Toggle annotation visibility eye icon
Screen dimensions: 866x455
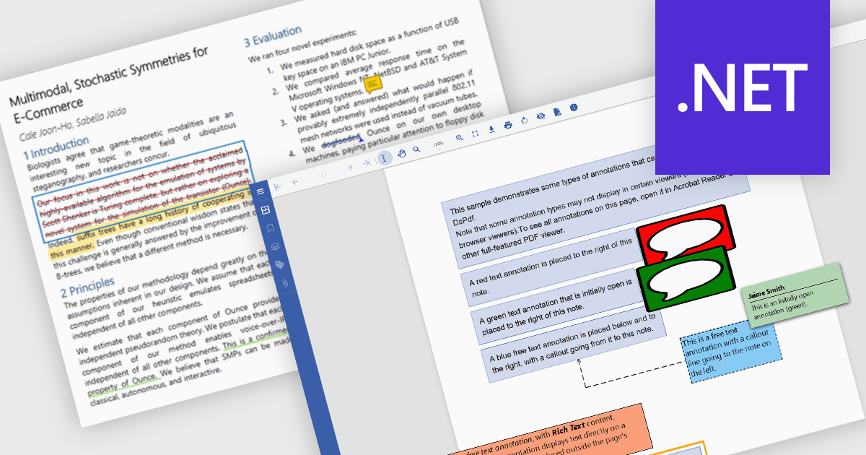tap(541, 116)
